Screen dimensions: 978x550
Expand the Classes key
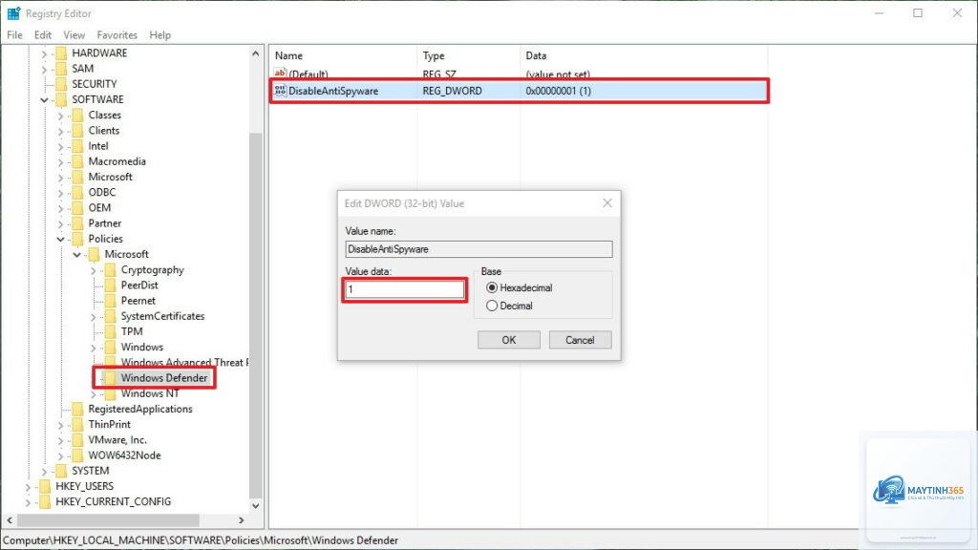coord(60,116)
